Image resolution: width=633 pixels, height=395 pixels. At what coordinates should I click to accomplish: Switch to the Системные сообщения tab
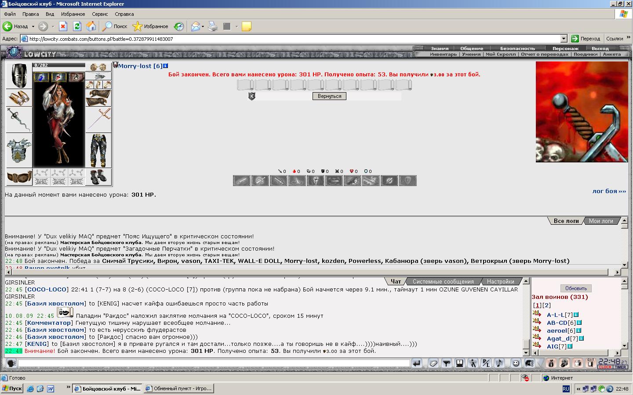(x=443, y=281)
